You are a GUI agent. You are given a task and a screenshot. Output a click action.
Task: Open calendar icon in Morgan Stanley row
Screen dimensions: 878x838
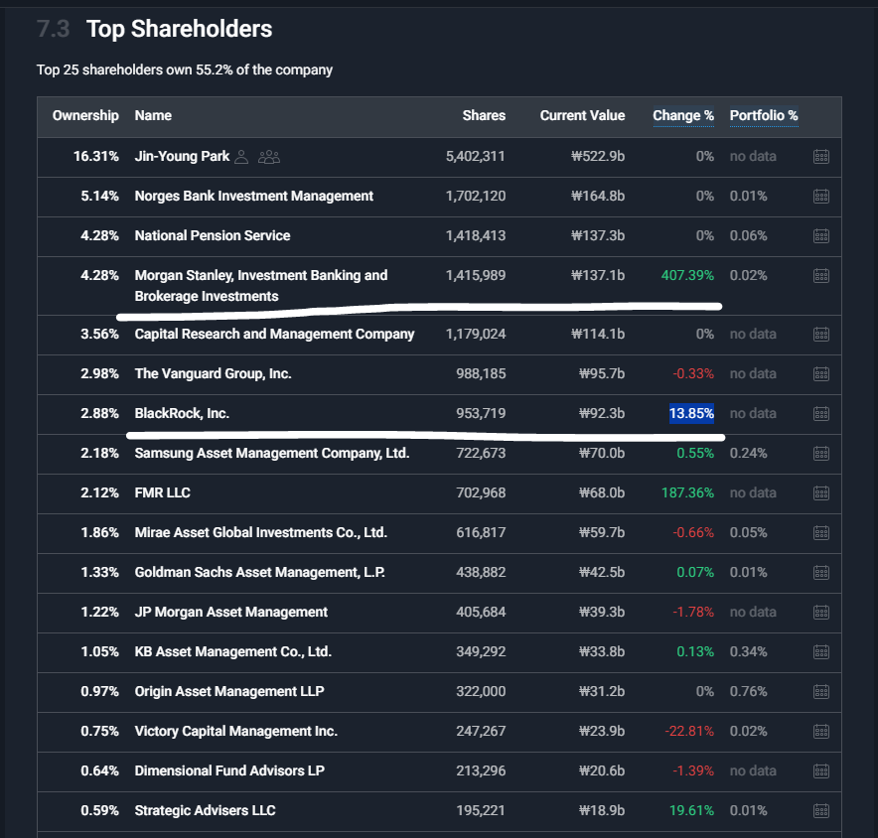(x=820, y=276)
